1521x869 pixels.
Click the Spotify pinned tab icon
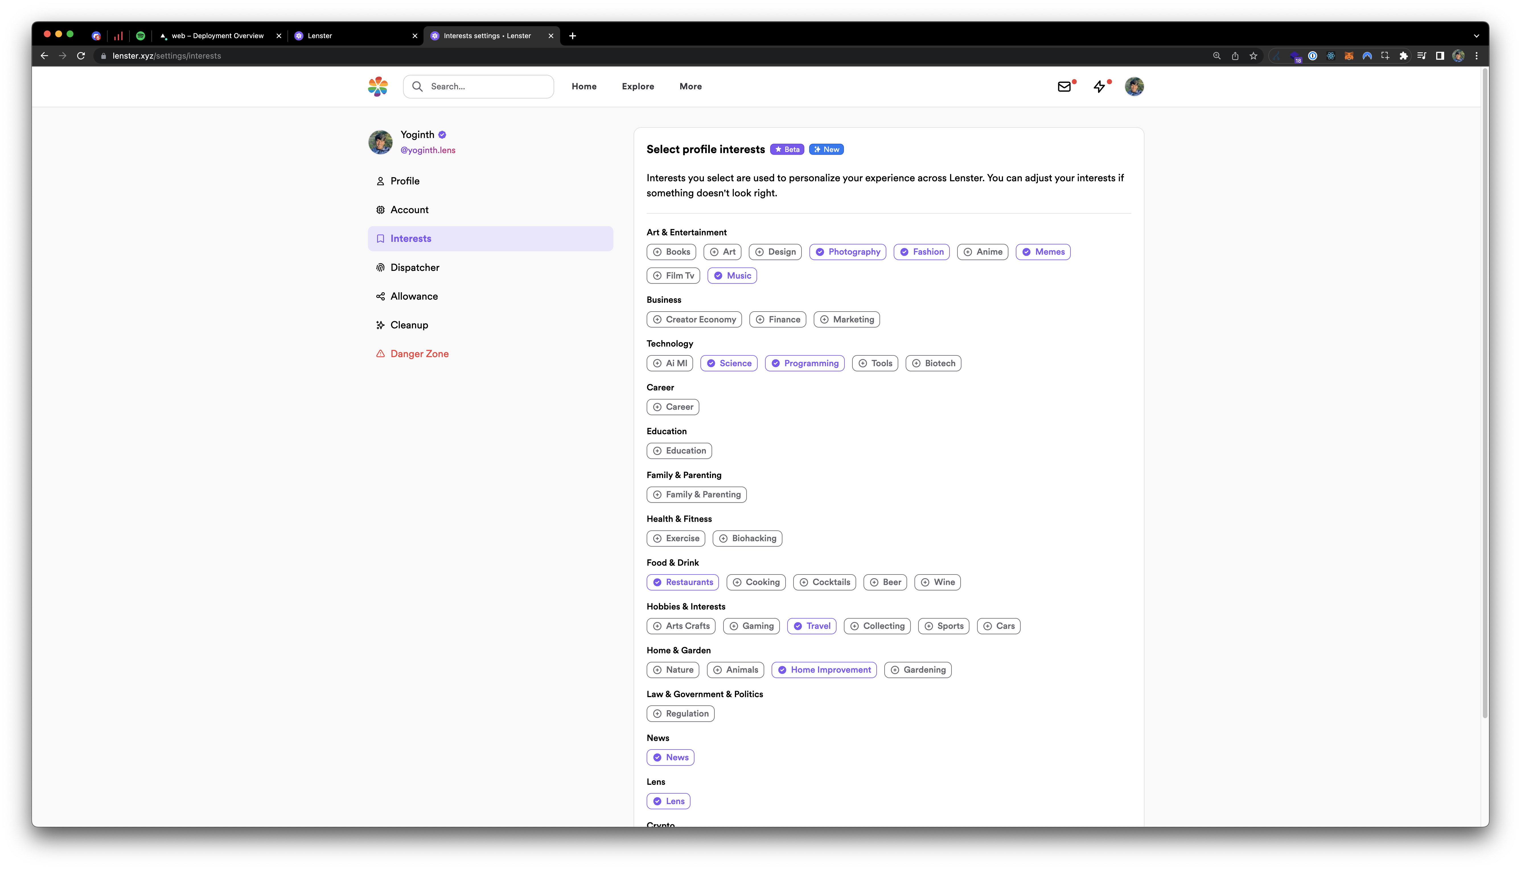tap(140, 36)
